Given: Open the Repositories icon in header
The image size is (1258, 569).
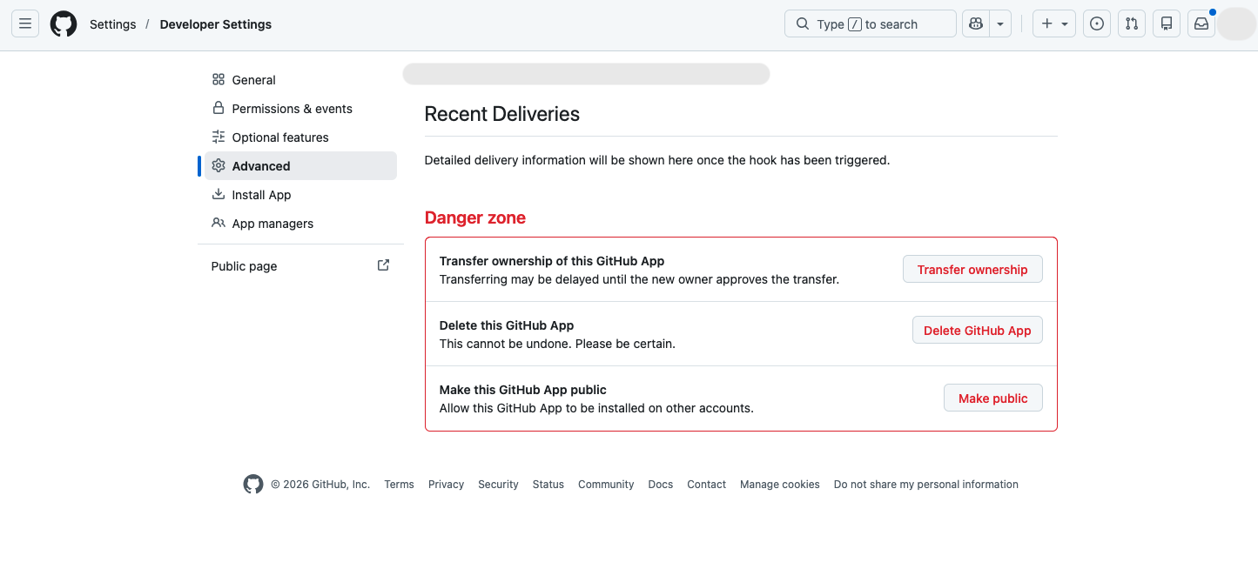Looking at the screenshot, I should (1167, 24).
